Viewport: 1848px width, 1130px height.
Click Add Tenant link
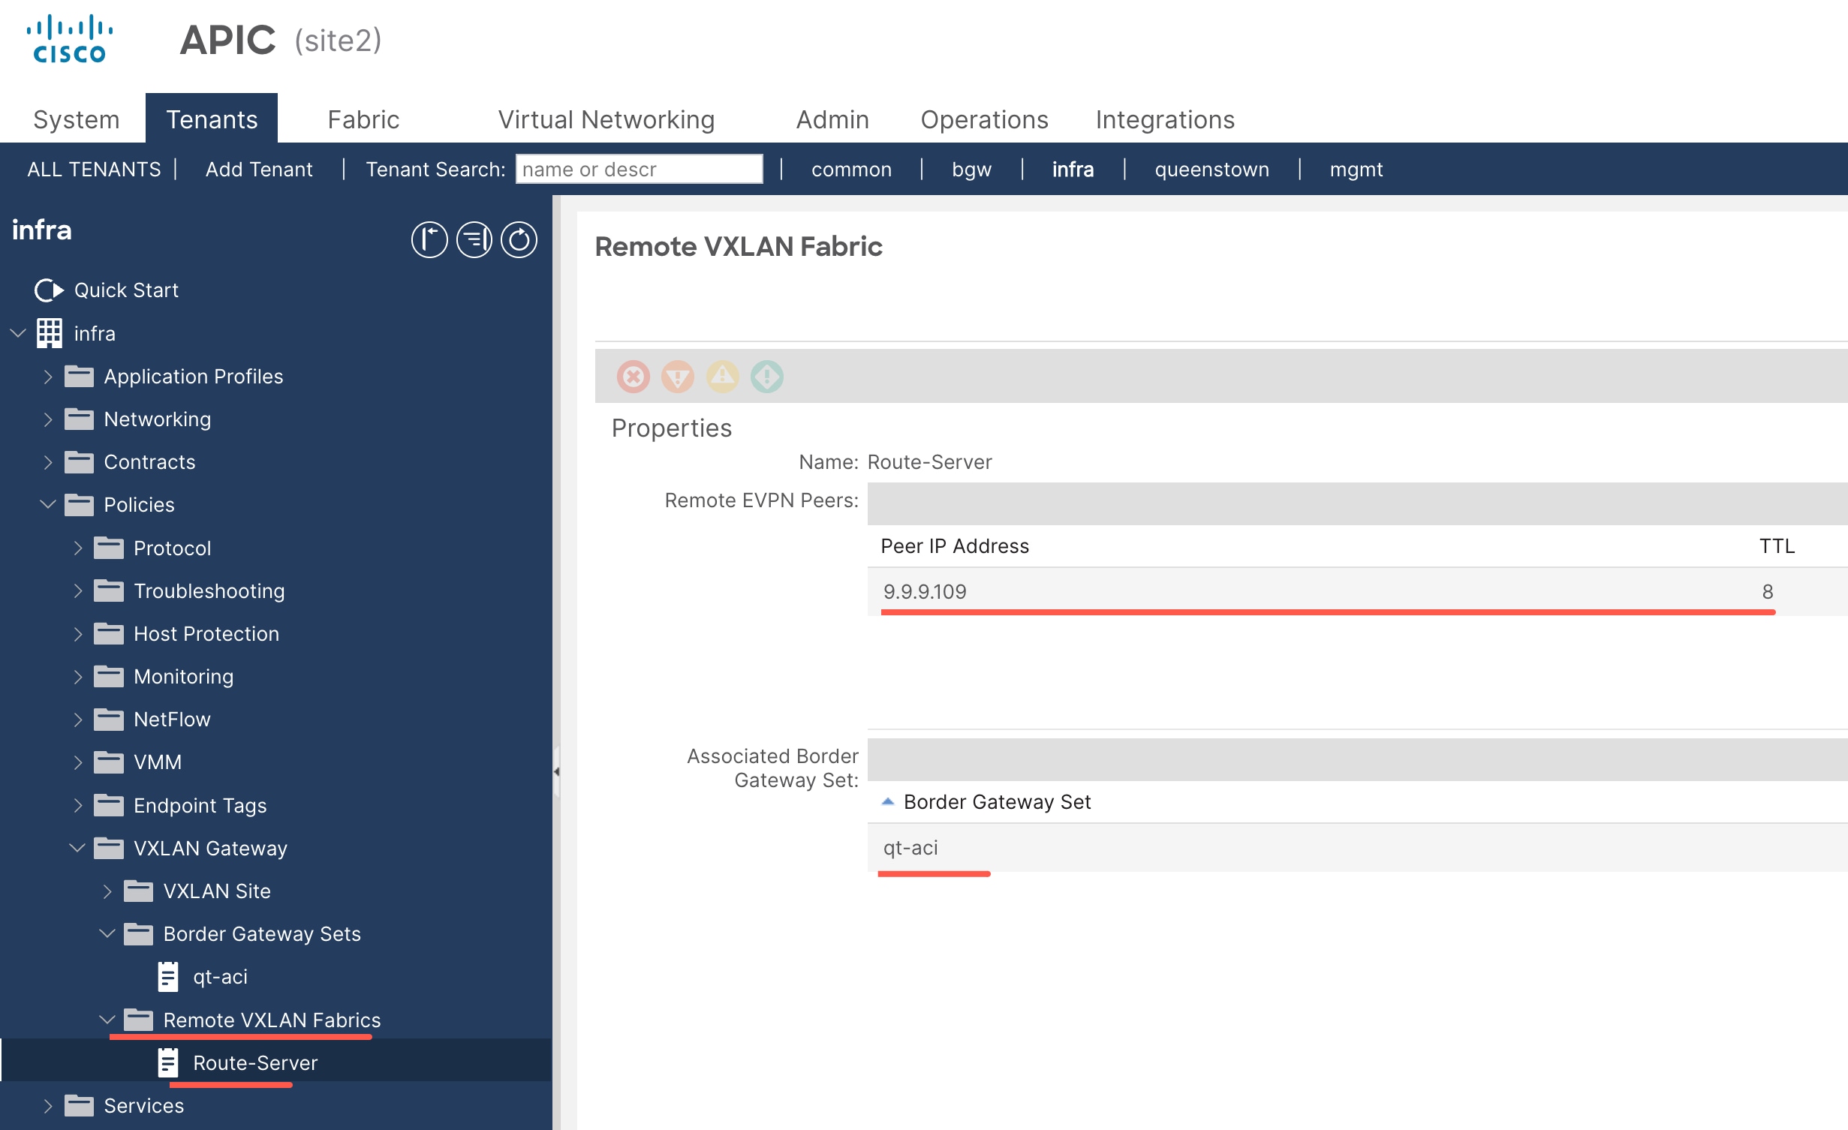259,169
